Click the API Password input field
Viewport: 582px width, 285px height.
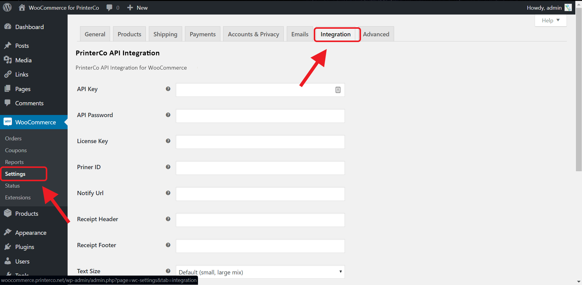click(260, 116)
